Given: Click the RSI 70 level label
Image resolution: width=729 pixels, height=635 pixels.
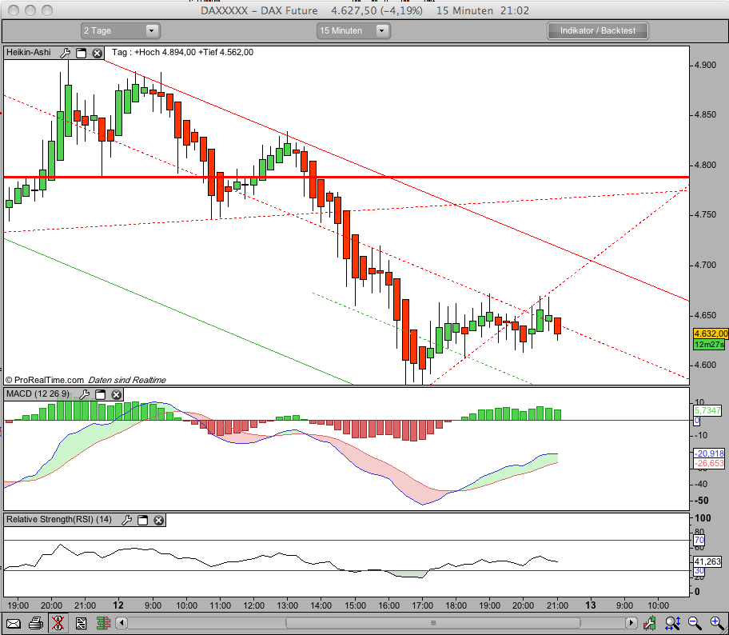Looking at the screenshot, I should tap(699, 540).
